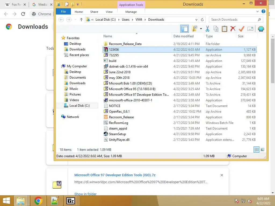This screenshot has height=206, width=275.
Task: Expand the chevron after VM4 breadcrumb
Action: pyautogui.click(x=145, y=20)
